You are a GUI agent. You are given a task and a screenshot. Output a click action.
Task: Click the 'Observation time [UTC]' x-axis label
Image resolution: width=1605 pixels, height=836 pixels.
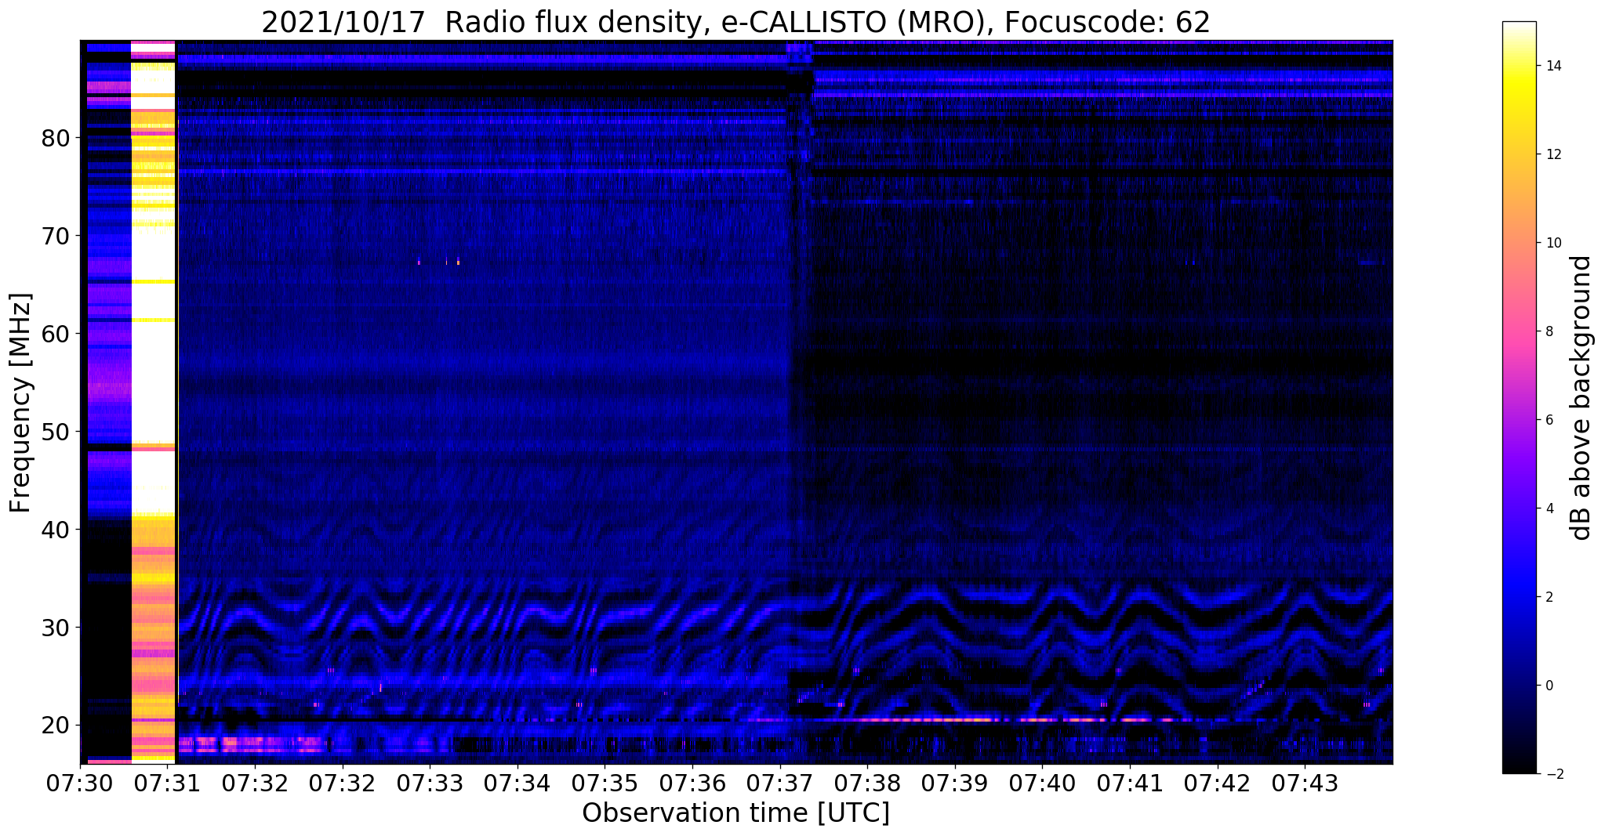(x=735, y=813)
